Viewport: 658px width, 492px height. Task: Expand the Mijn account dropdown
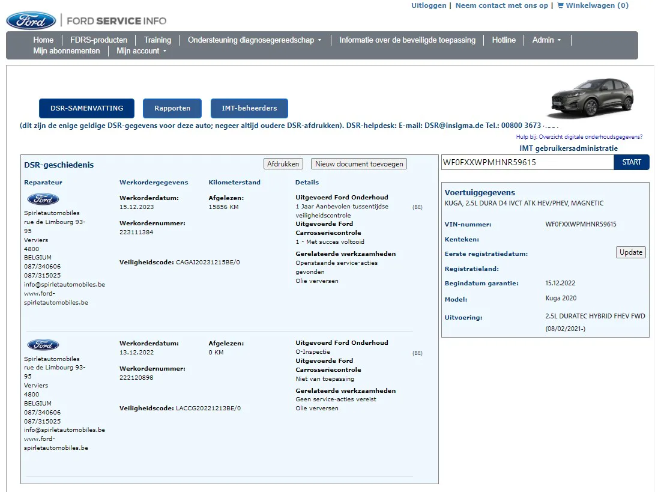click(x=142, y=51)
